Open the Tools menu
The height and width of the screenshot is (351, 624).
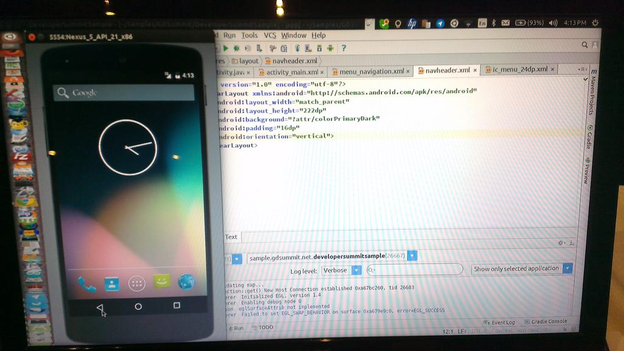[x=249, y=35]
